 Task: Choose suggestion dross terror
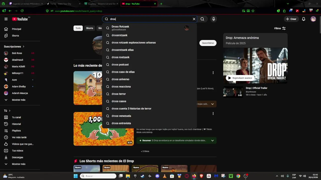point(149,94)
